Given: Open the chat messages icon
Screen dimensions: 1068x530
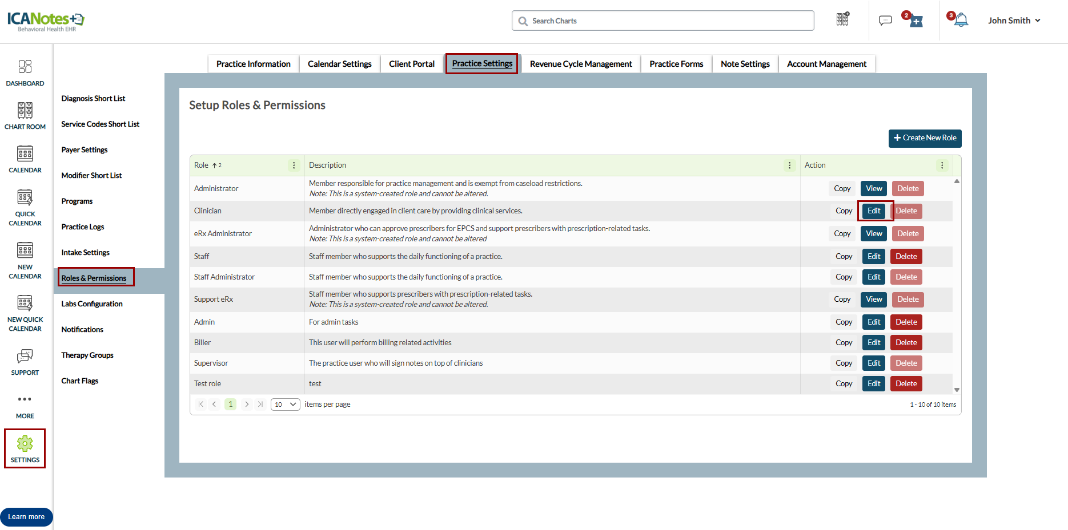Looking at the screenshot, I should pyautogui.click(x=885, y=21).
